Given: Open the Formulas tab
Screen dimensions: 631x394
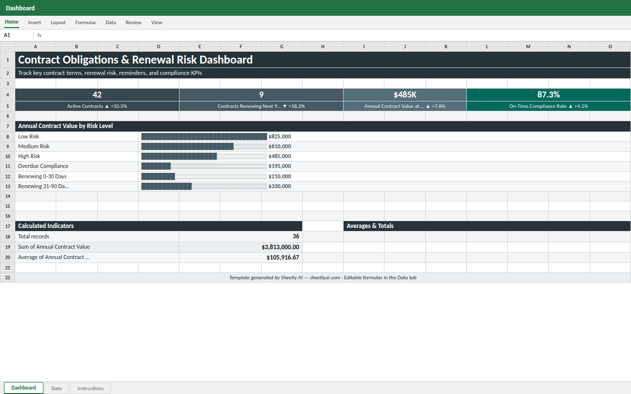Looking at the screenshot, I should click(85, 22).
